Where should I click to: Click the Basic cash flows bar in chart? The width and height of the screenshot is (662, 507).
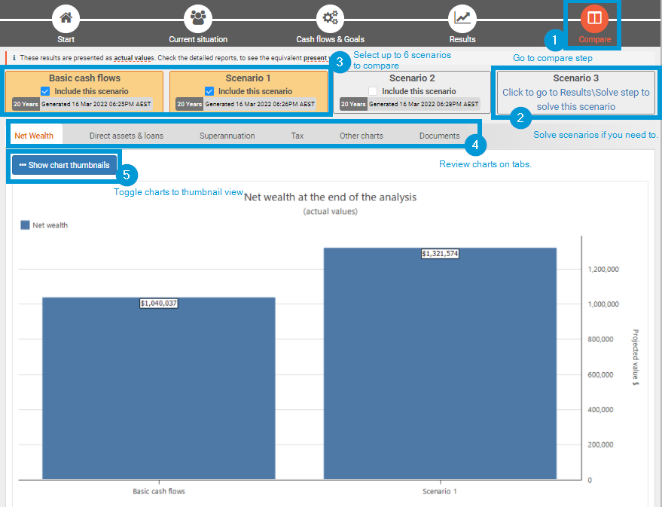pyautogui.click(x=158, y=392)
